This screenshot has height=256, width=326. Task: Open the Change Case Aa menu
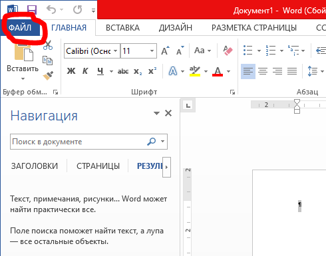click(x=202, y=51)
